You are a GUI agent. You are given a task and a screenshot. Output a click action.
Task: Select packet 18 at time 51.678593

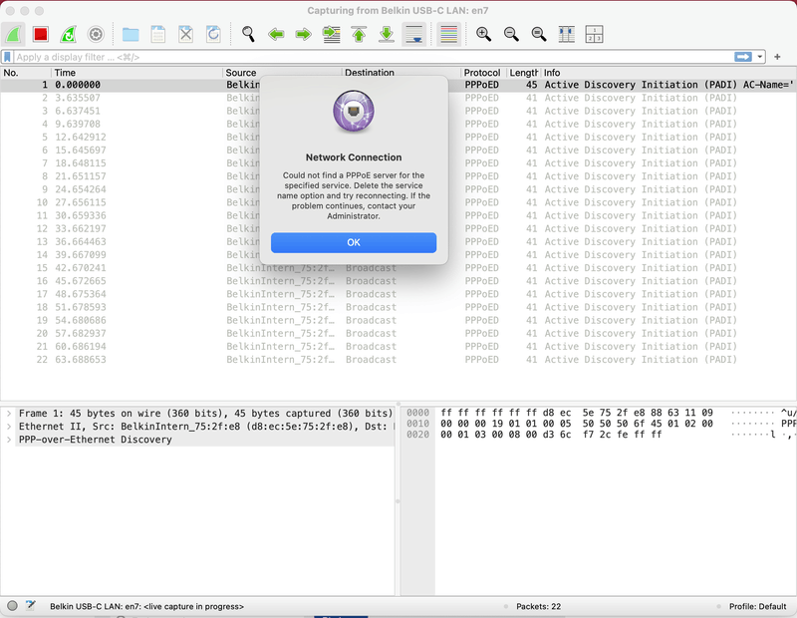coord(398,307)
